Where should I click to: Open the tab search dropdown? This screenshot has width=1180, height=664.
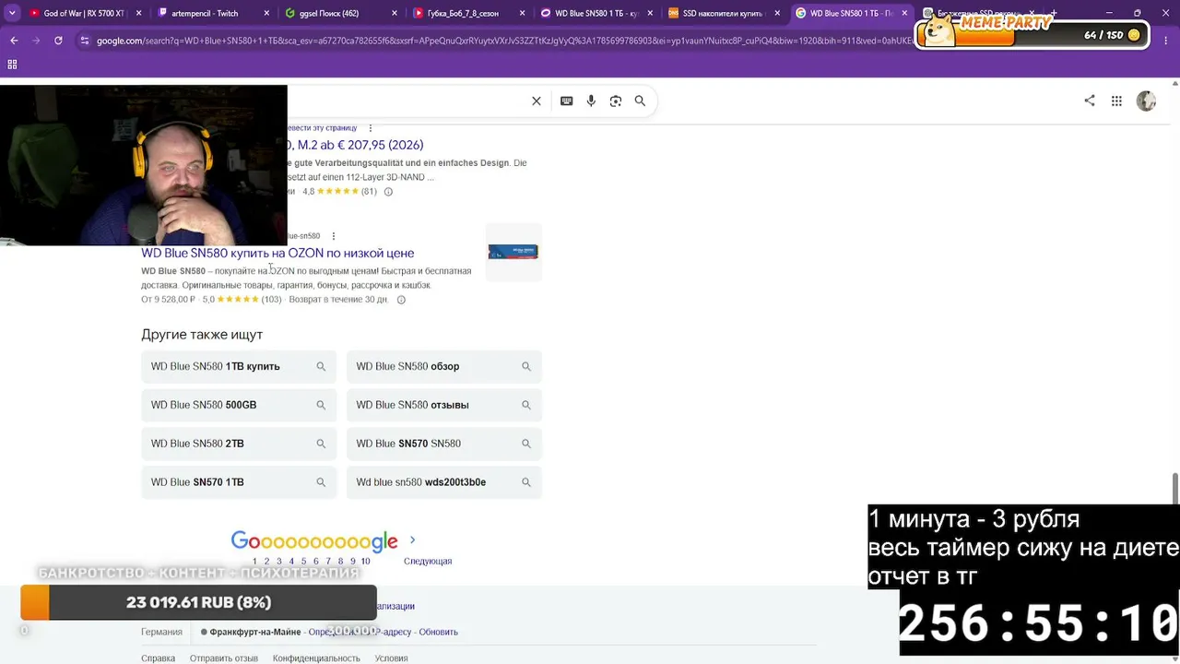[x=12, y=13]
